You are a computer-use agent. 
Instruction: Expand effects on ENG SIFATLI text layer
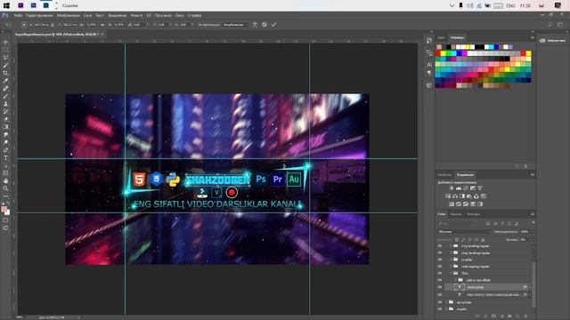point(530,295)
